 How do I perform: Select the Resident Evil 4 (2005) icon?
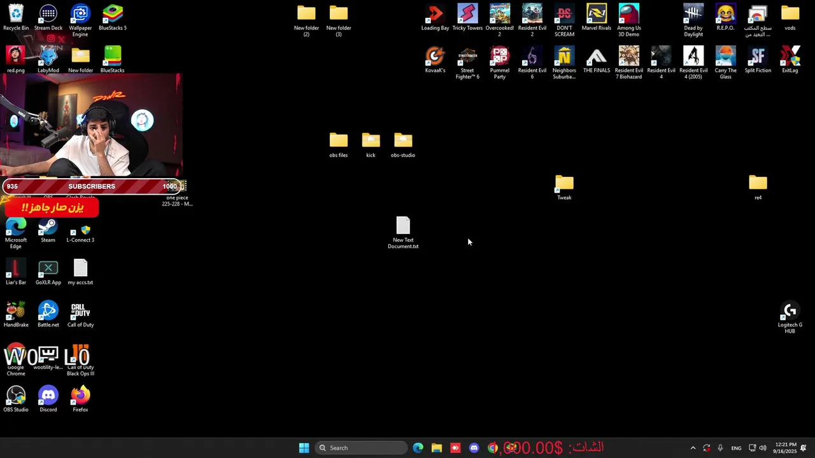693,62
